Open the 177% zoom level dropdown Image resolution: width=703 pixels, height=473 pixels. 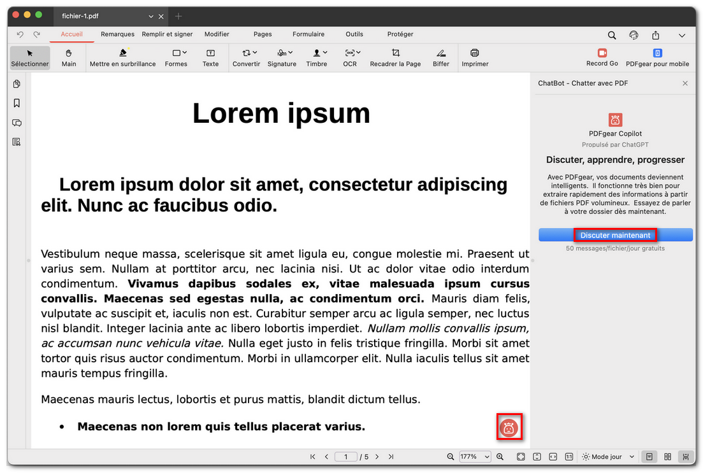[x=475, y=456]
